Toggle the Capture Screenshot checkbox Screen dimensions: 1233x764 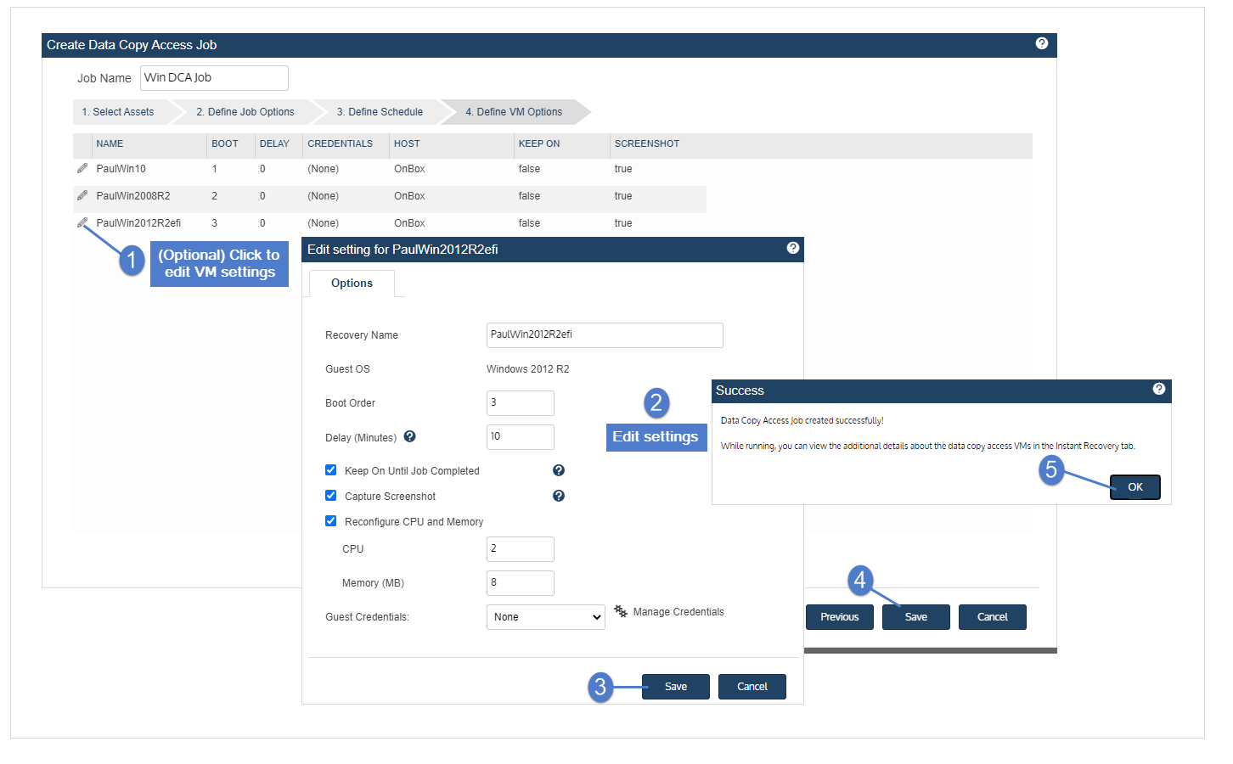[331, 496]
